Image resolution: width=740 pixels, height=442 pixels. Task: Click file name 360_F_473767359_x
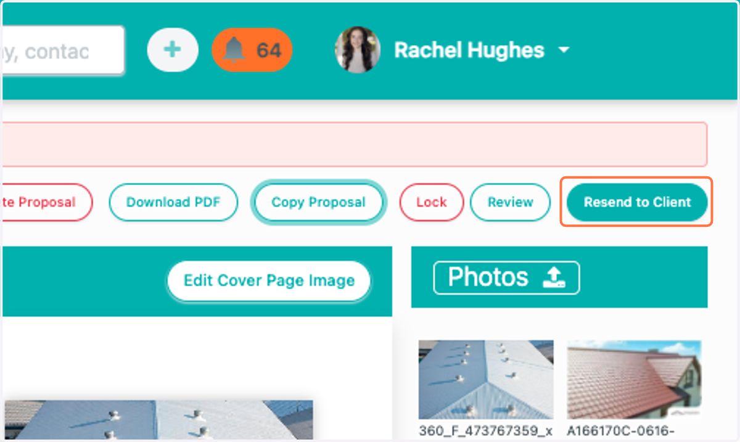(x=485, y=430)
